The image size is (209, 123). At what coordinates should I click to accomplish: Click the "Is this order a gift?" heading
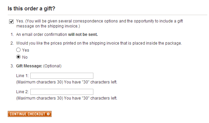[31, 8]
